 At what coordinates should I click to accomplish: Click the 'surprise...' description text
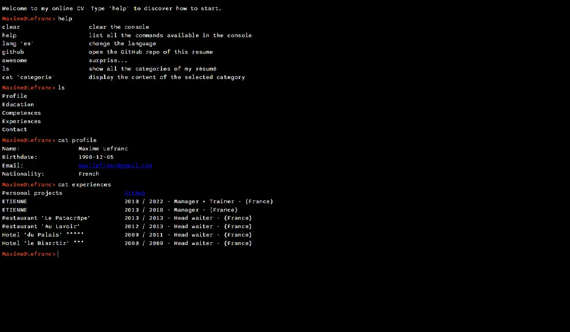108,60
